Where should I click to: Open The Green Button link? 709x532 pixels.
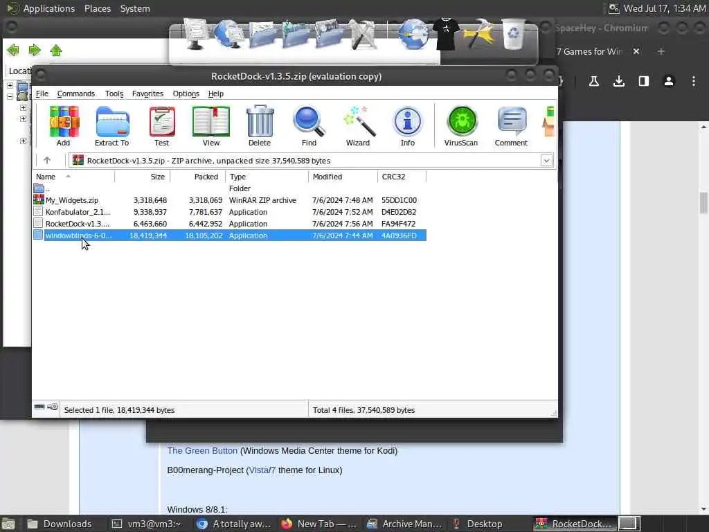coord(202,450)
